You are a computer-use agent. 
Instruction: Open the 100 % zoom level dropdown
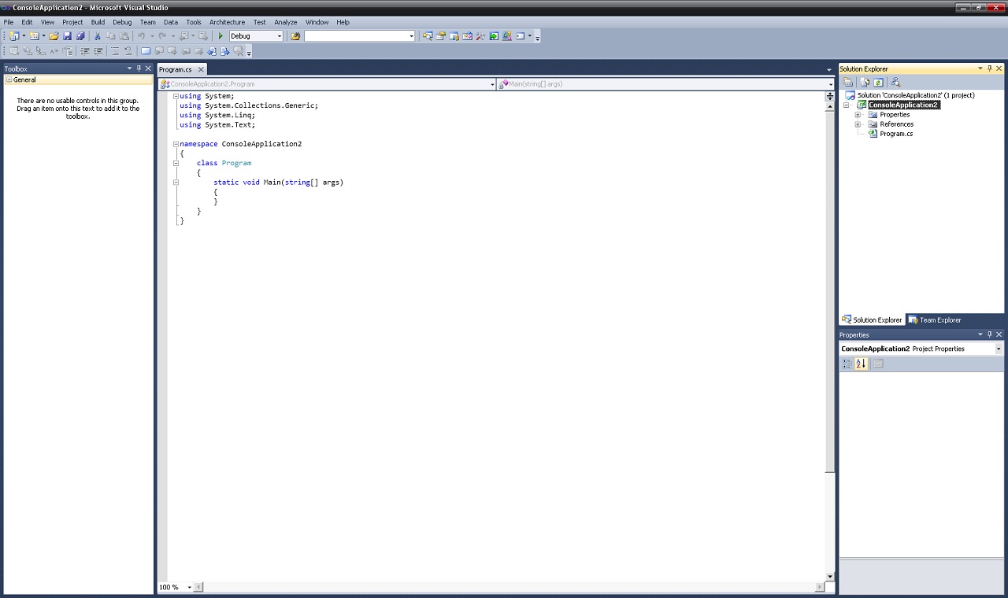point(189,587)
